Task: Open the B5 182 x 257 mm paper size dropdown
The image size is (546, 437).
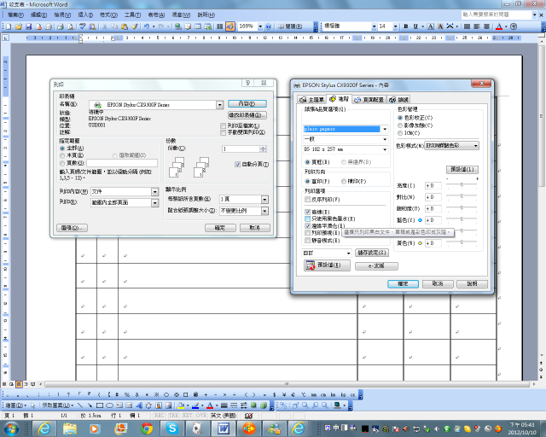Action: click(x=385, y=149)
